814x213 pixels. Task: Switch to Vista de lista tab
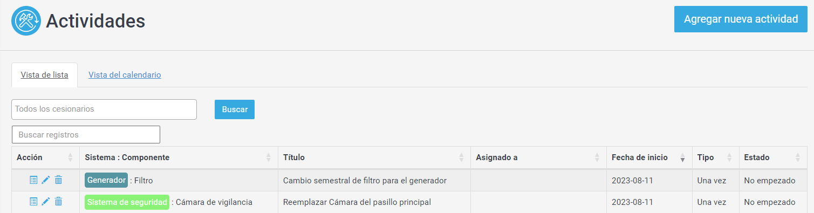pos(44,75)
